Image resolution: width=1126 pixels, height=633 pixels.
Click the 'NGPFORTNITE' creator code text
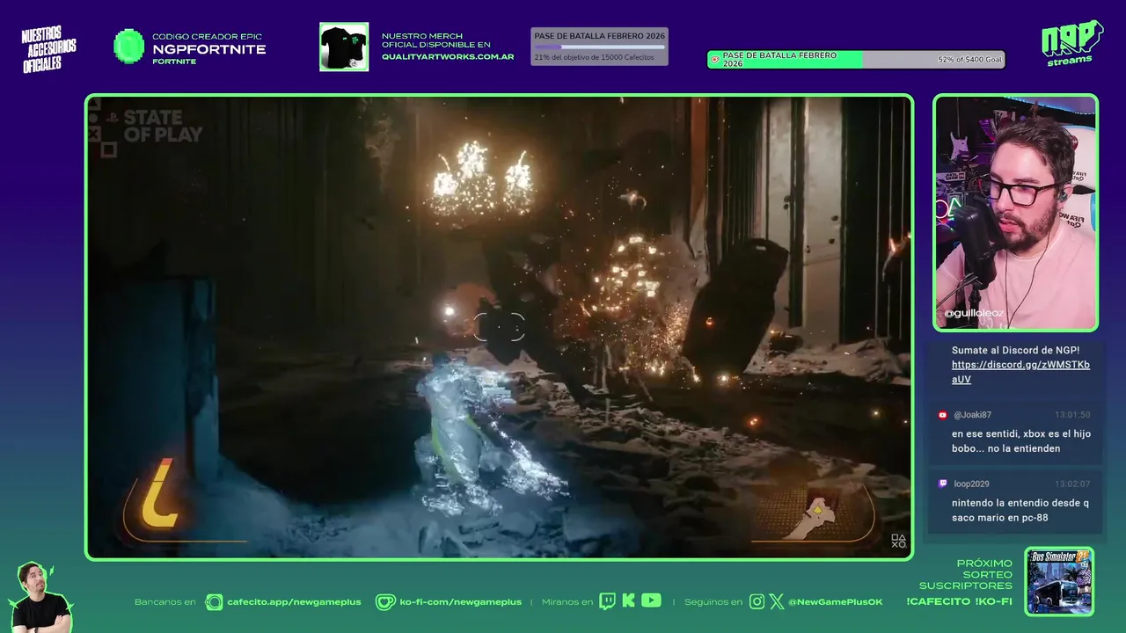point(208,49)
